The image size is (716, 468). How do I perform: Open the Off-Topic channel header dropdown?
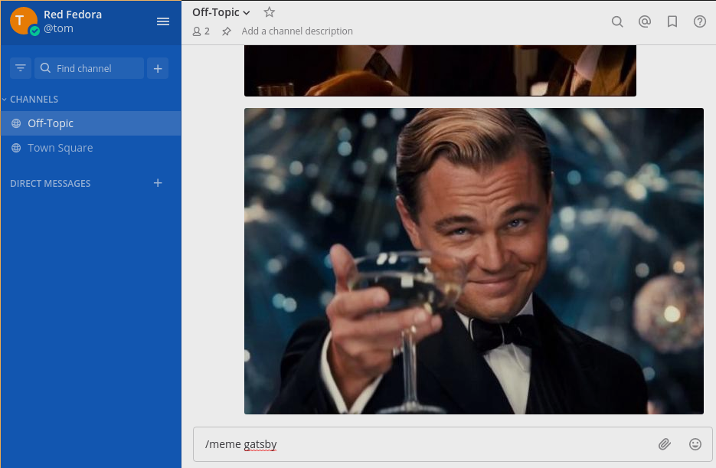click(221, 12)
